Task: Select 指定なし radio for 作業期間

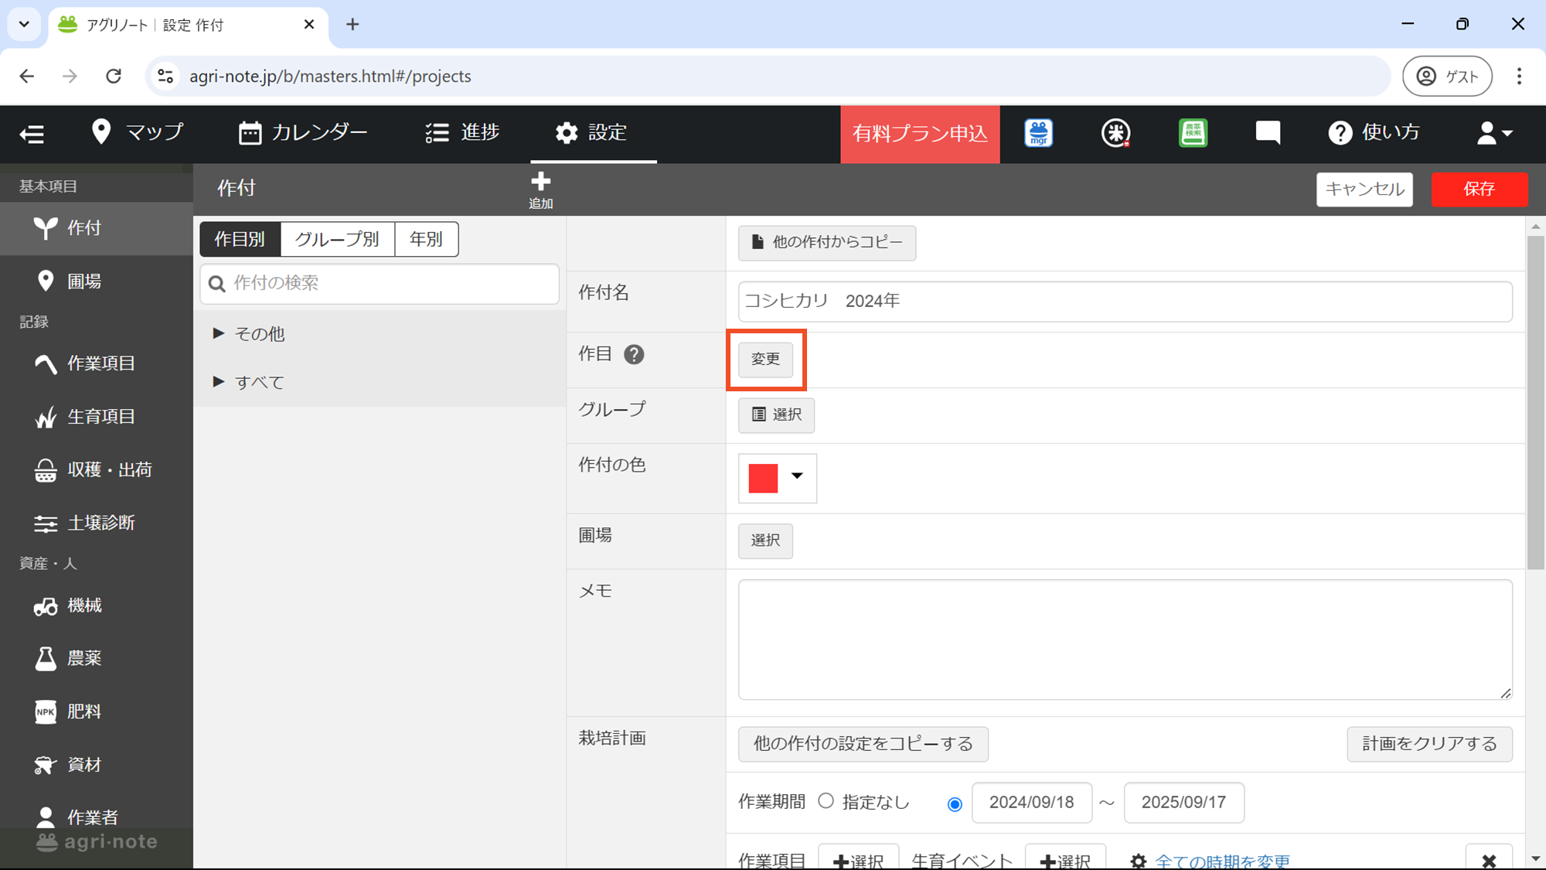Action: (826, 801)
